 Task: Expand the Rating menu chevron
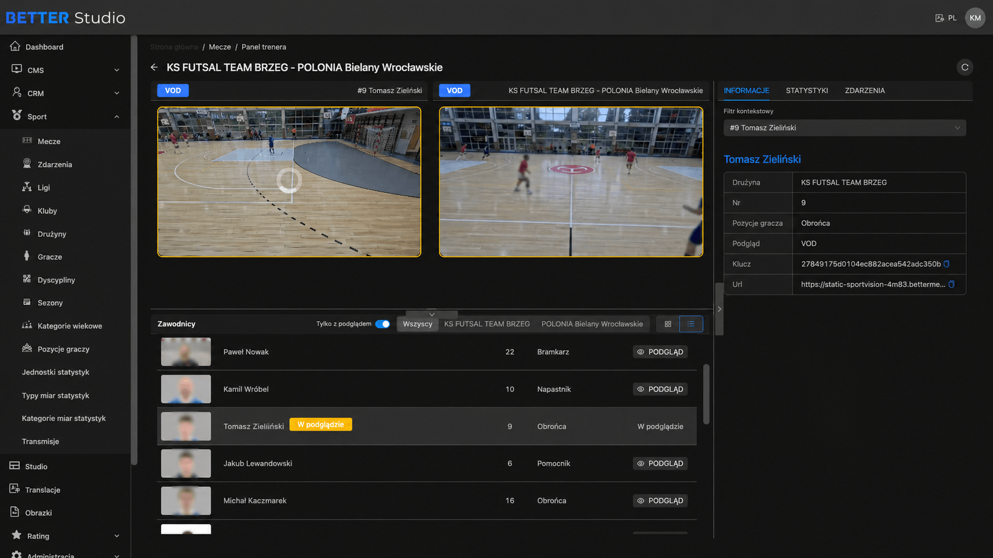[x=116, y=536]
